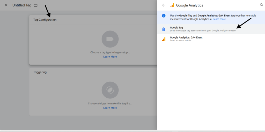This screenshot has width=265, height=132.
Task: Open Learn More under Tag Configuration
Action: pos(110,57)
